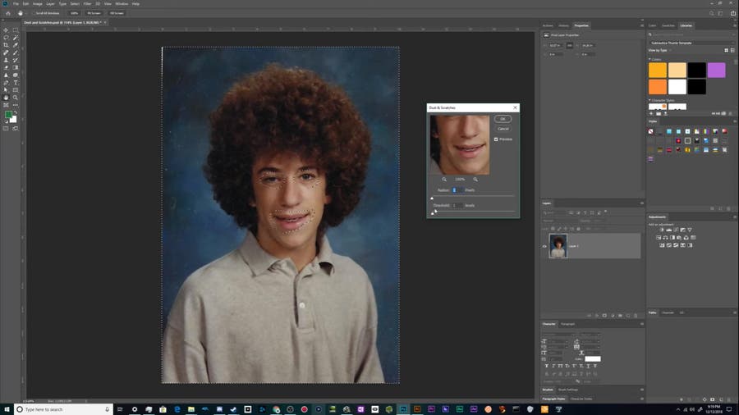Select the Lasso tool
The width and height of the screenshot is (739, 415).
pos(6,38)
